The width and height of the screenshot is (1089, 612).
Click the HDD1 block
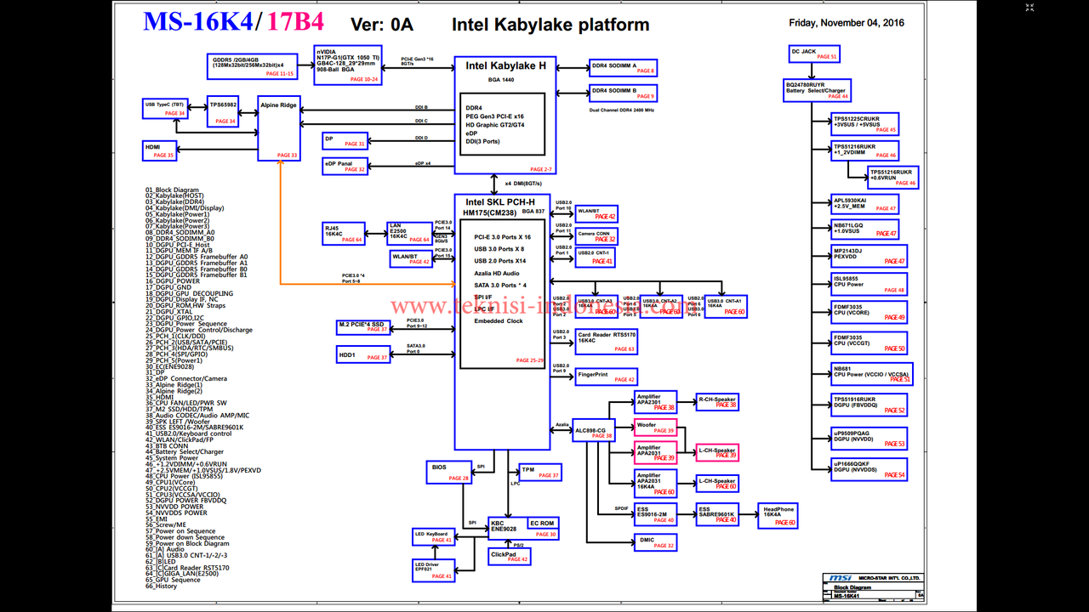click(x=363, y=354)
